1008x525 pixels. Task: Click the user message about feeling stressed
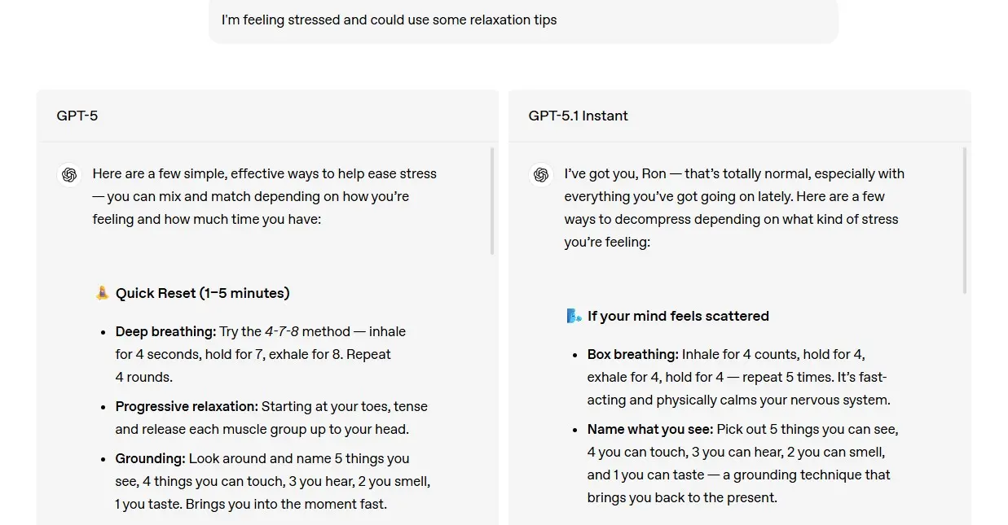[x=389, y=20]
